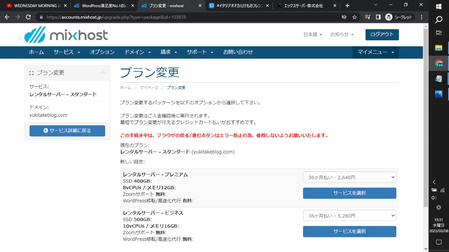449x252 pixels.
Task: Click the レンタルサーバー - ビジネス plan title
Action: [153, 213]
